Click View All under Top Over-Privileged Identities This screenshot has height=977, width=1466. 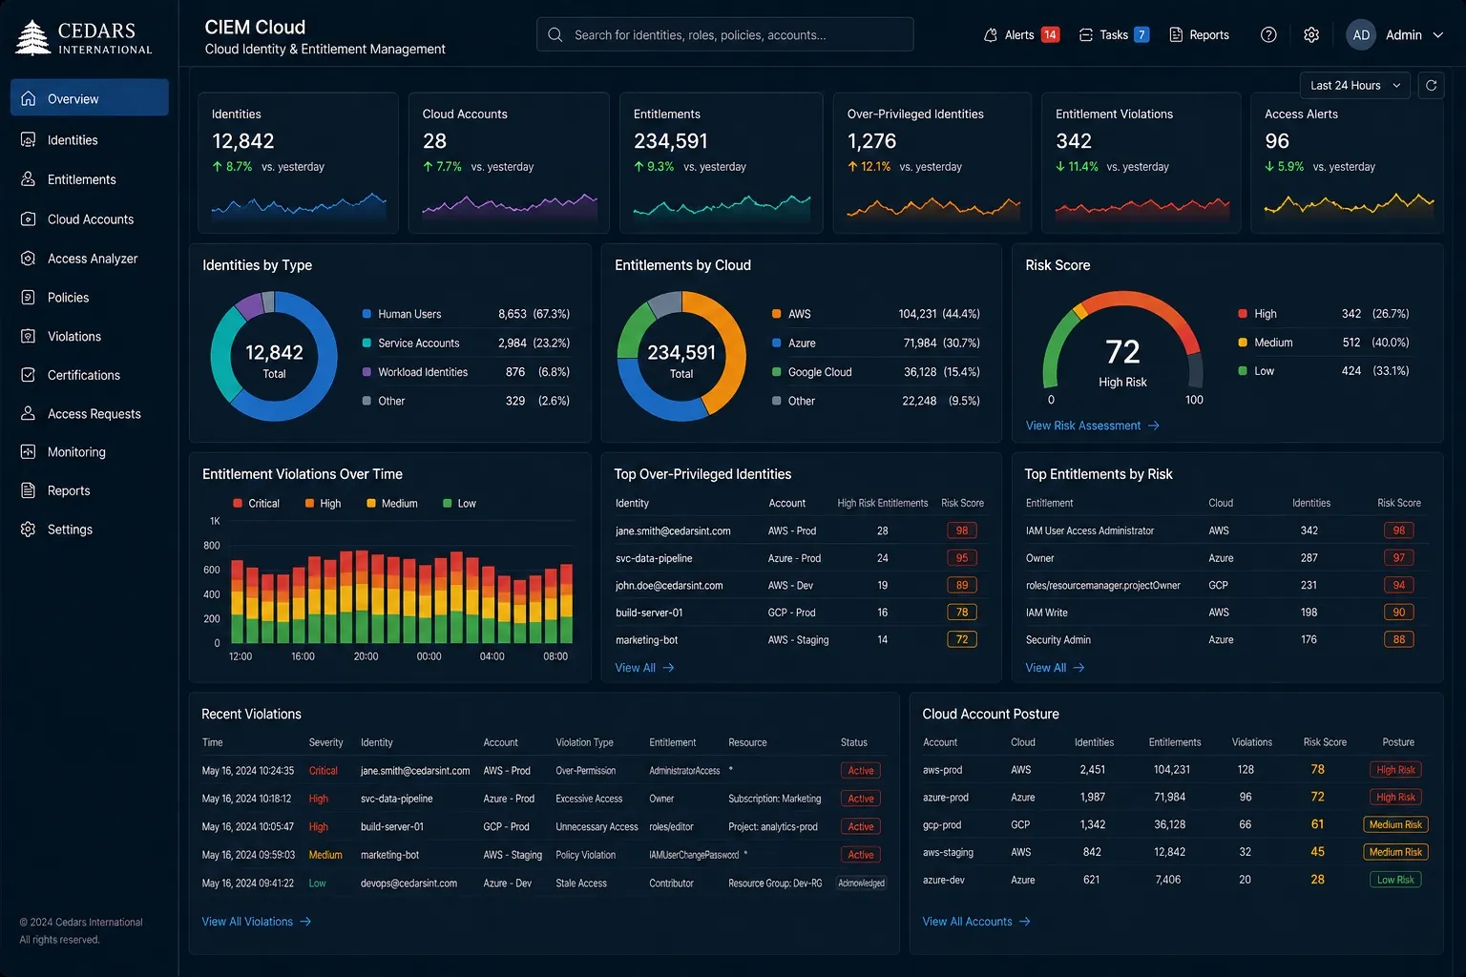[644, 668]
